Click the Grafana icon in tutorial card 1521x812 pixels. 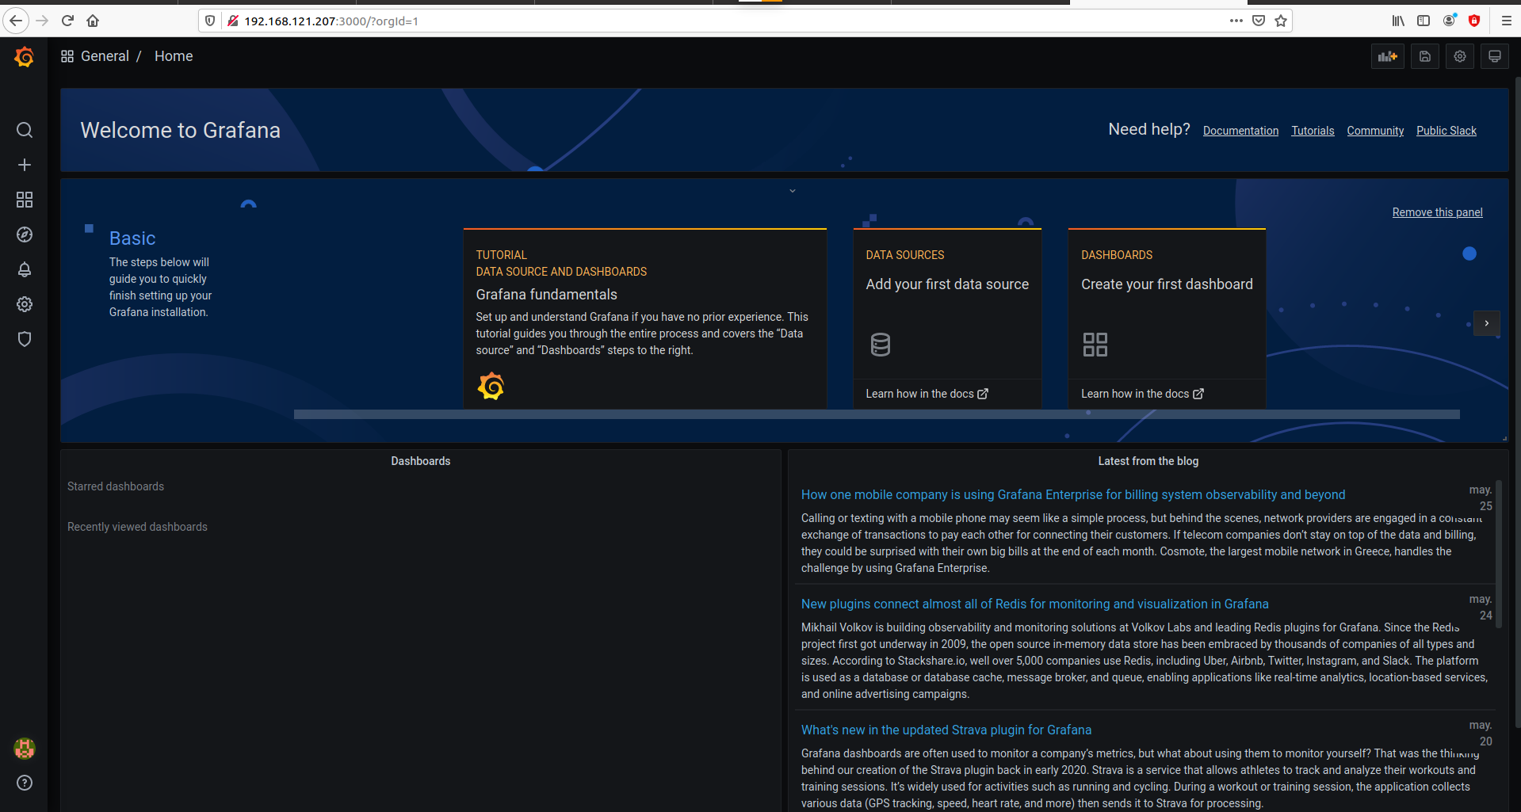pyautogui.click(x=491, y=387)
